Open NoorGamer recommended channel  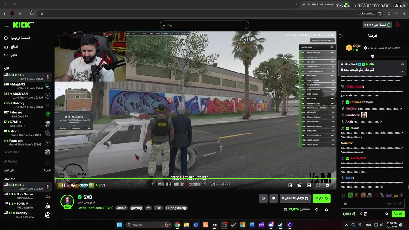click(x=27, y=196)
